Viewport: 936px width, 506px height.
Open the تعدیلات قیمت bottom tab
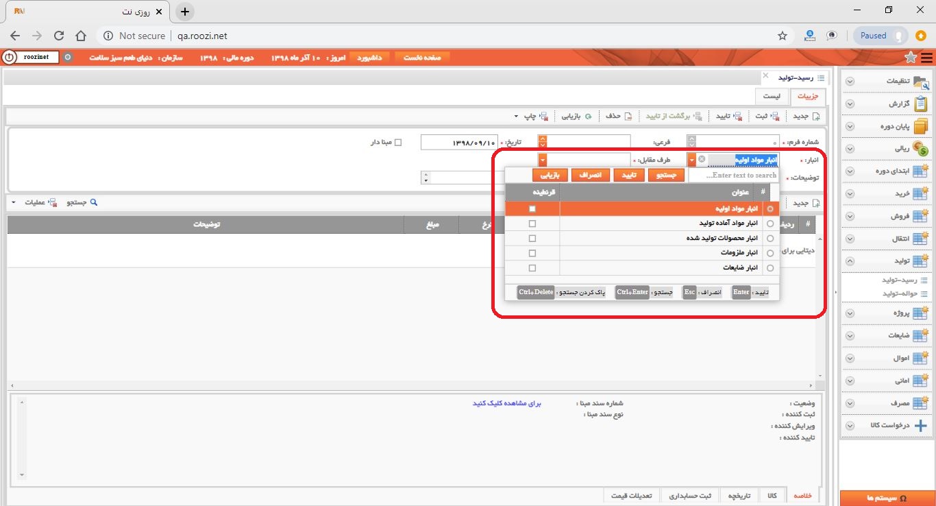tap(633, 495)
